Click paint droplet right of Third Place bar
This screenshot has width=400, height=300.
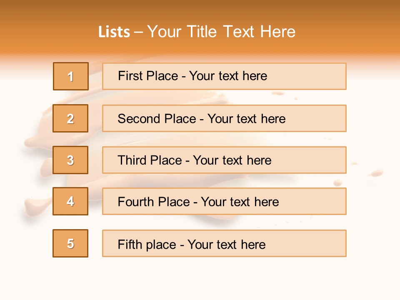pos(376,172)
